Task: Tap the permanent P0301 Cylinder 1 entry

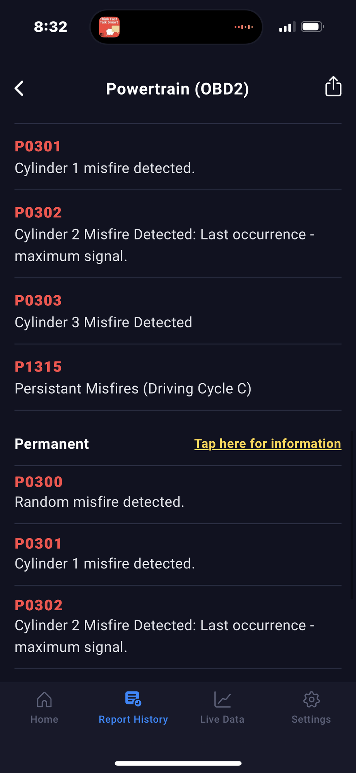Action: [x=104, y=554]
